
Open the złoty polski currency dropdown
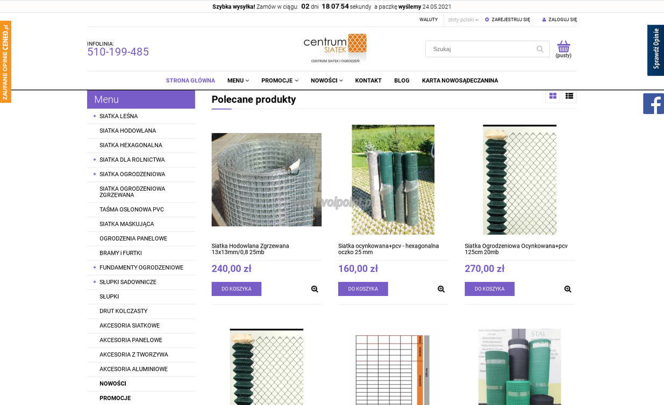[x=463, y=20]
